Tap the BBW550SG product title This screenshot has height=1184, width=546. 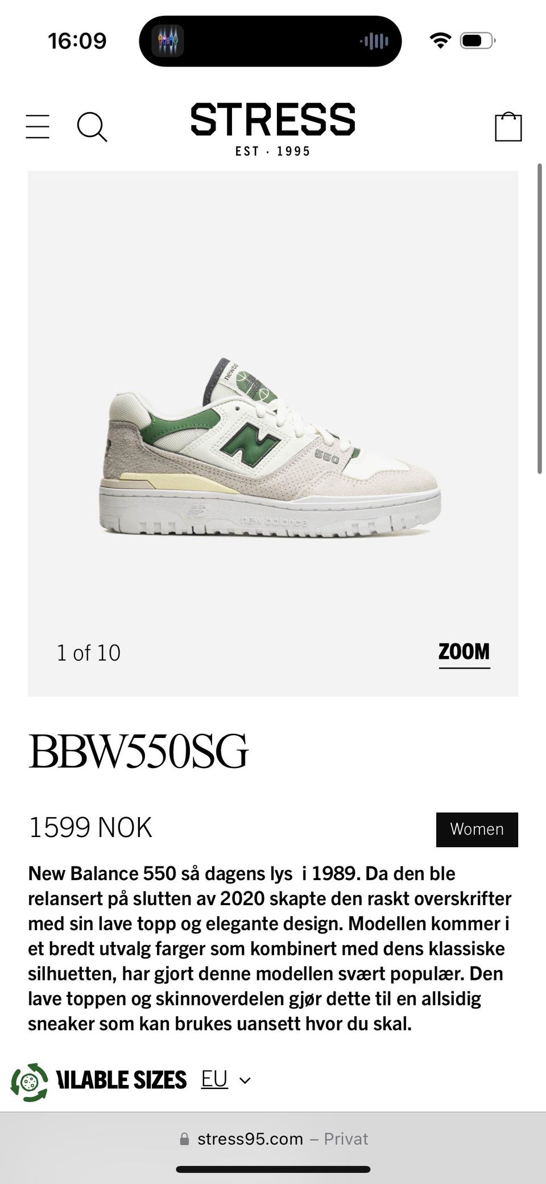(x=138, y=751)
